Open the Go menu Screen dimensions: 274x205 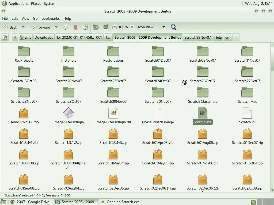pyautogui.click(x=35, y=18)
